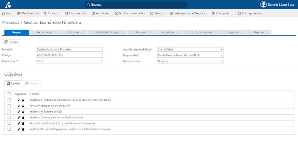Click the user profile avatar icon

[263, 4]
